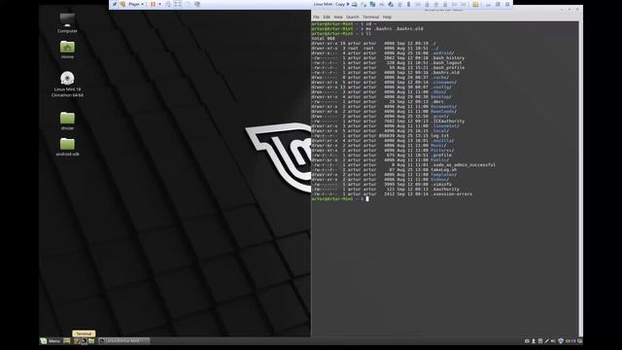Open the Help menu in terminal

387,17
